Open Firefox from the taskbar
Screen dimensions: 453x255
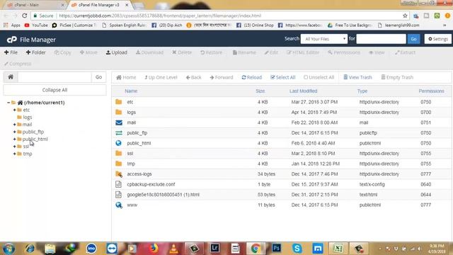click(154, 249)
